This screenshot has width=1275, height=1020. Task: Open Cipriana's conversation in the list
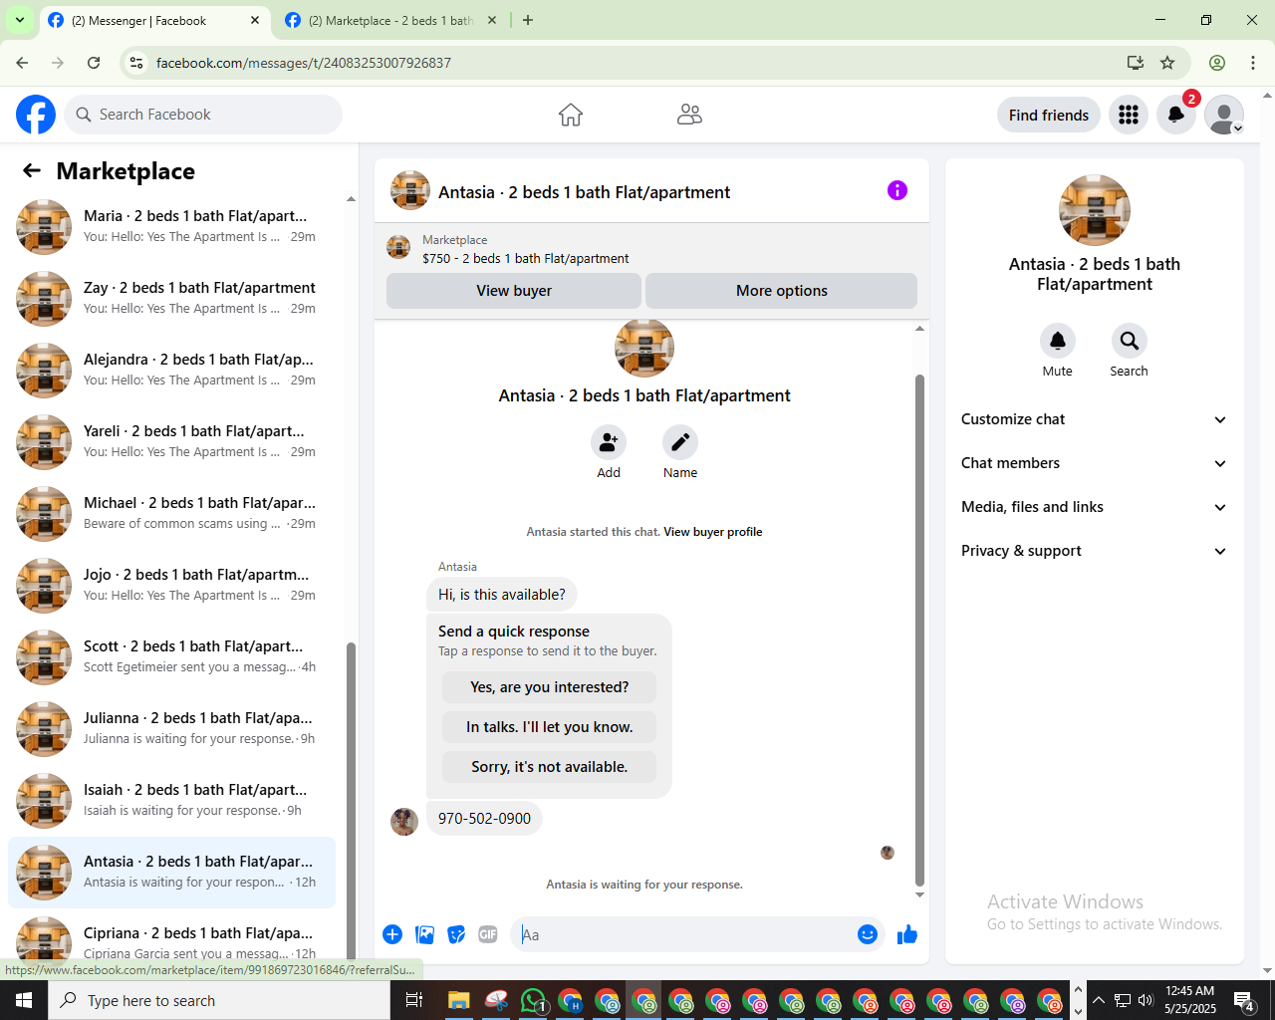tap(171, 936)
